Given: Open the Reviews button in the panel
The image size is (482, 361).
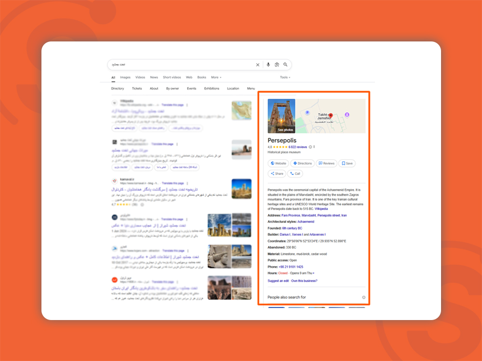Looking at the screenshot, I should 326,163.
